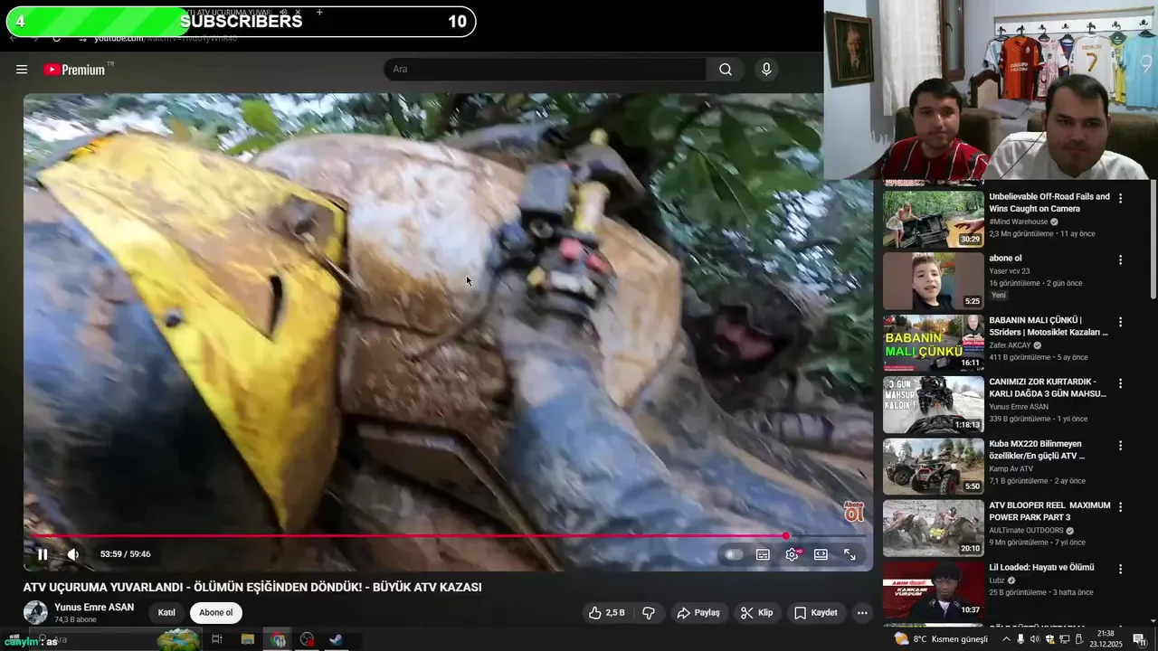The width and height of the screenshot is (1158, 651).
Task: Click the video title 'ATV UÇURUMA YUVARLANDI'
Action: 252,588
